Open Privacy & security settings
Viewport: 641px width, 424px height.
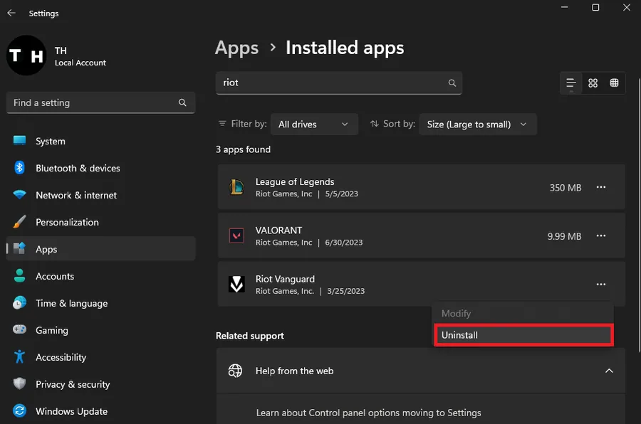point(100,384)
